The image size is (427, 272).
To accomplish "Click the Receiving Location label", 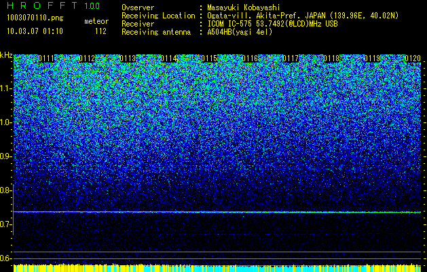I will 158,16.
